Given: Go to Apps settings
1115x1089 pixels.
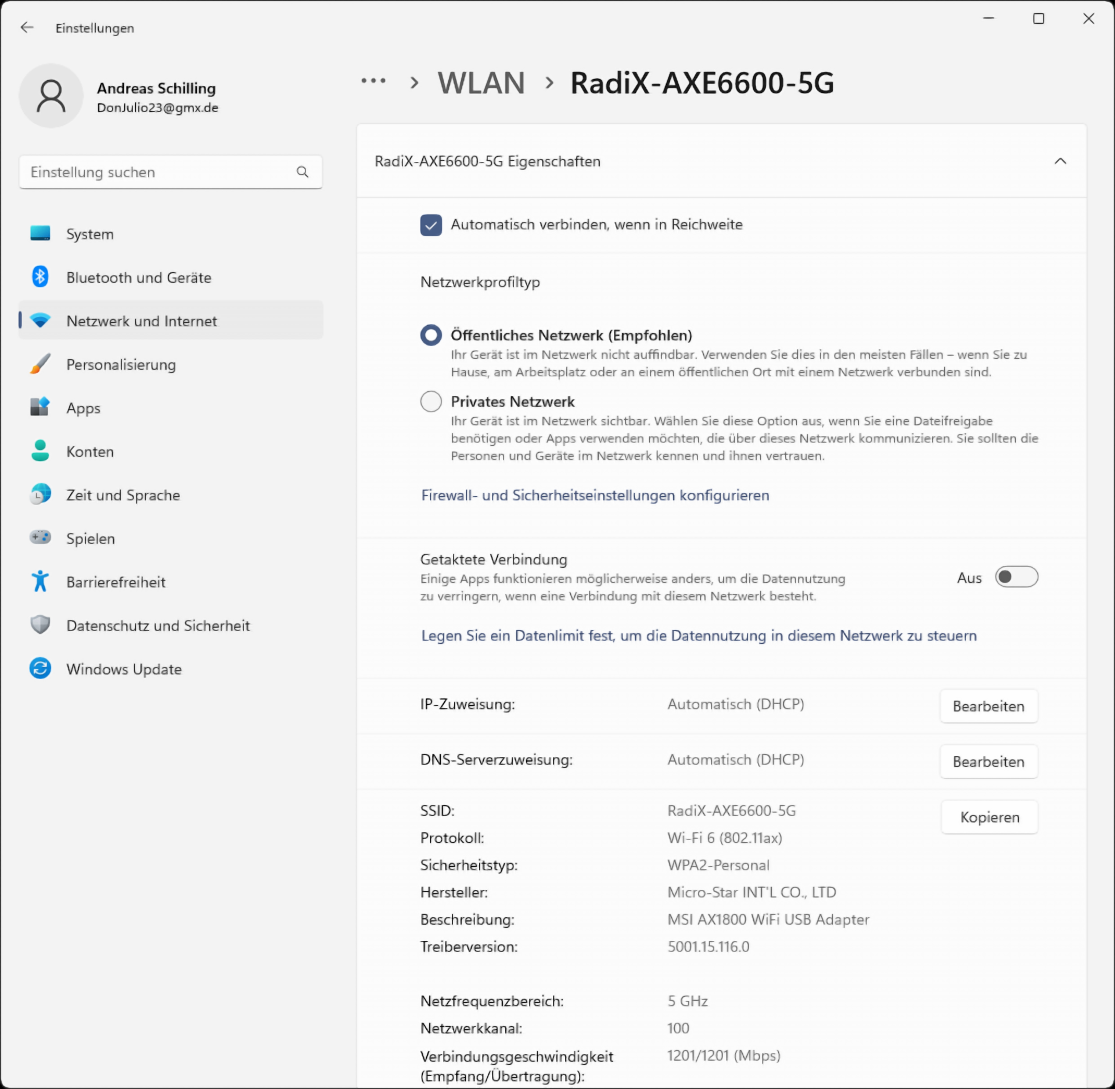Looking at the screenshot, I should coord(171,408).
